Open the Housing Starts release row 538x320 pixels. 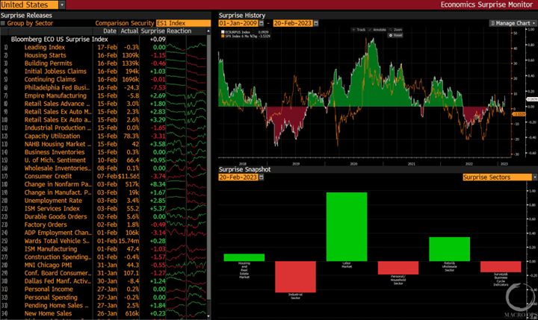point(104,55)
